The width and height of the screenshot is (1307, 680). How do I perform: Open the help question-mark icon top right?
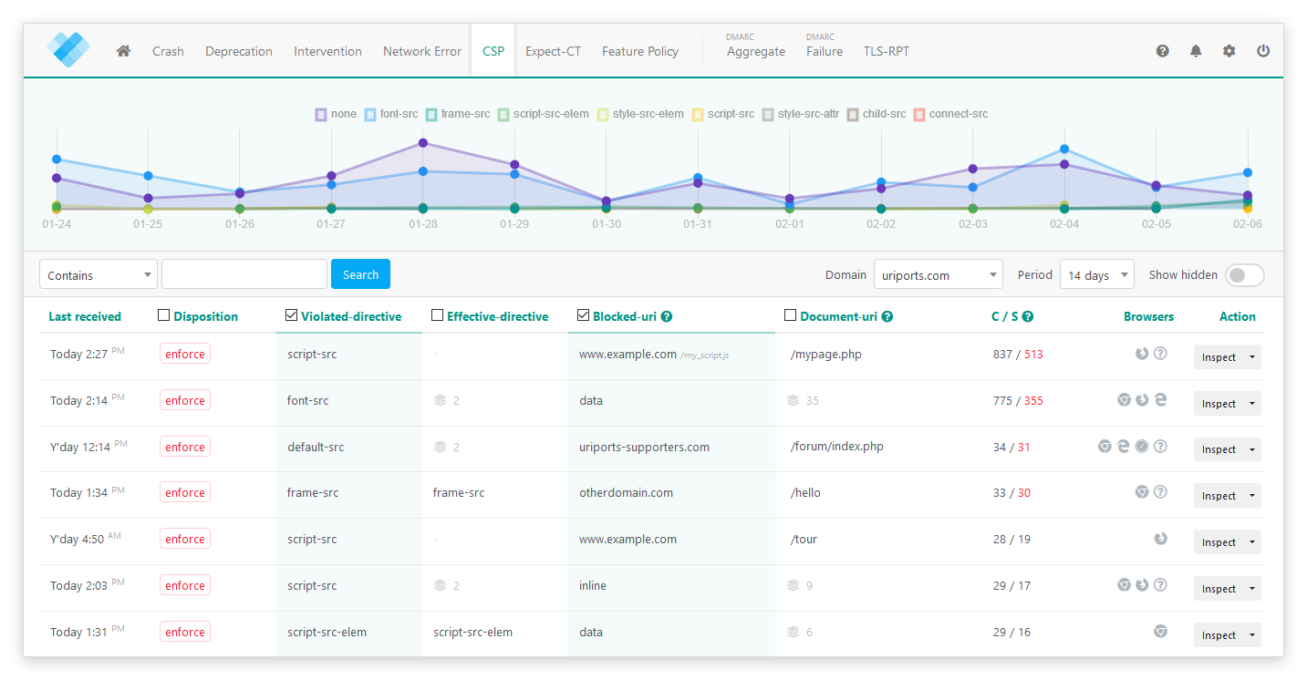1162,51
